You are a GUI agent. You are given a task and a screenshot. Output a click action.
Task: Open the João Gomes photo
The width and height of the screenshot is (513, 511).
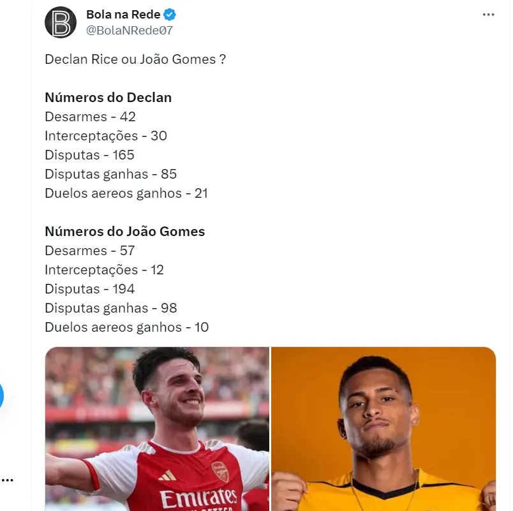pyautogui.click(x=383, y=428)
